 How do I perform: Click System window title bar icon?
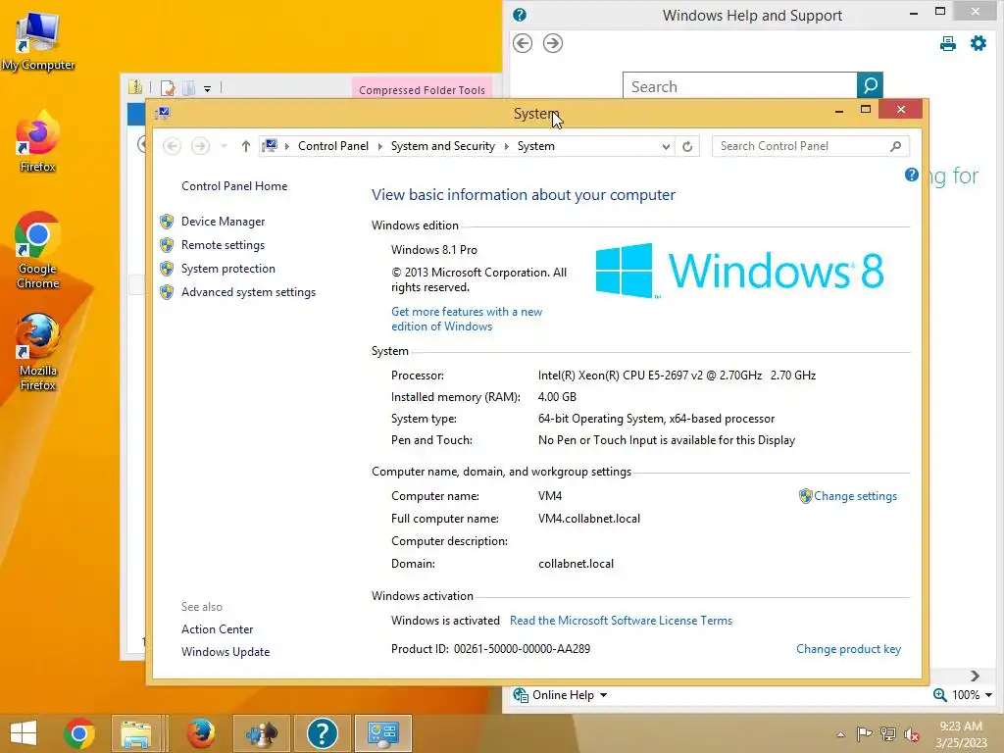(163, 113)
